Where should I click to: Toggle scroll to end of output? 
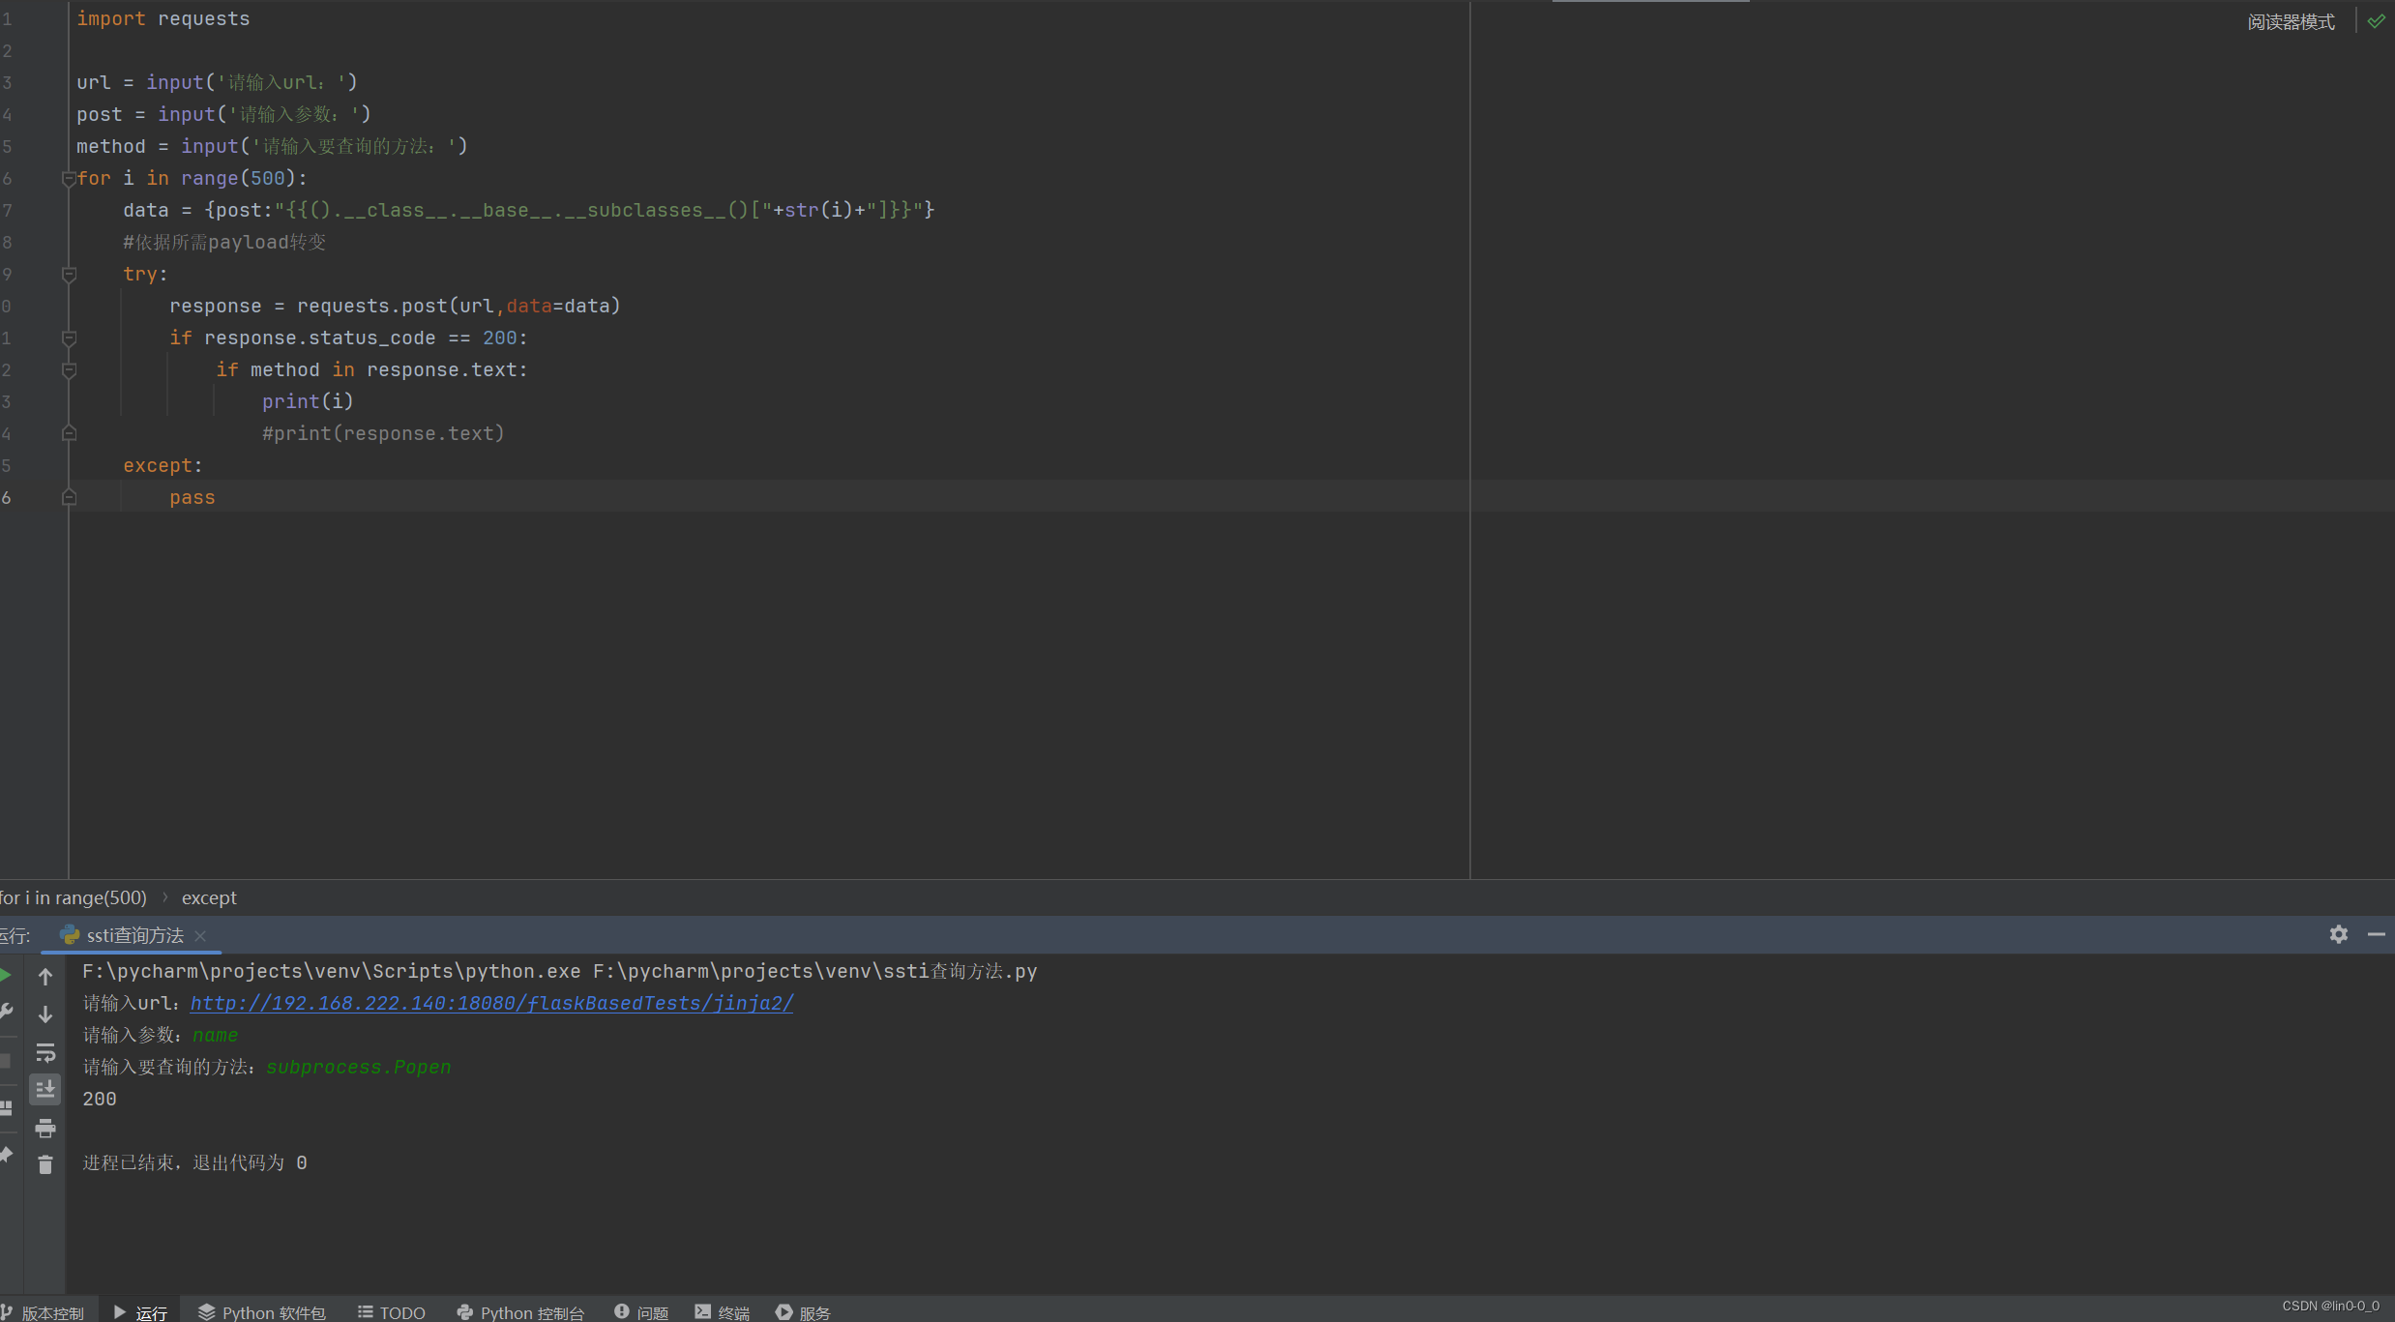coord(45,1090)
